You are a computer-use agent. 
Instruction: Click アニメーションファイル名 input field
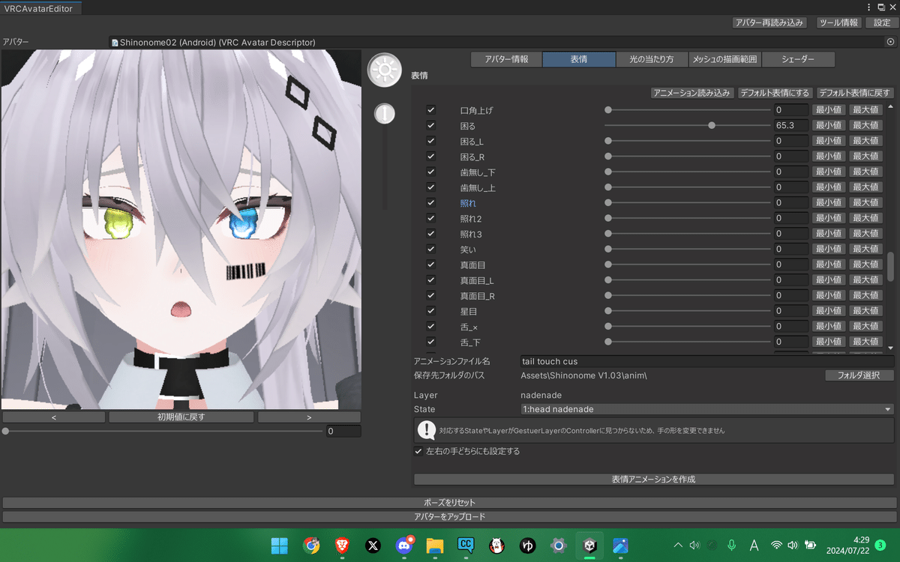(x=706, y=361)
